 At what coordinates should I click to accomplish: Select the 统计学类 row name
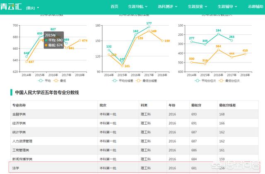19,132
